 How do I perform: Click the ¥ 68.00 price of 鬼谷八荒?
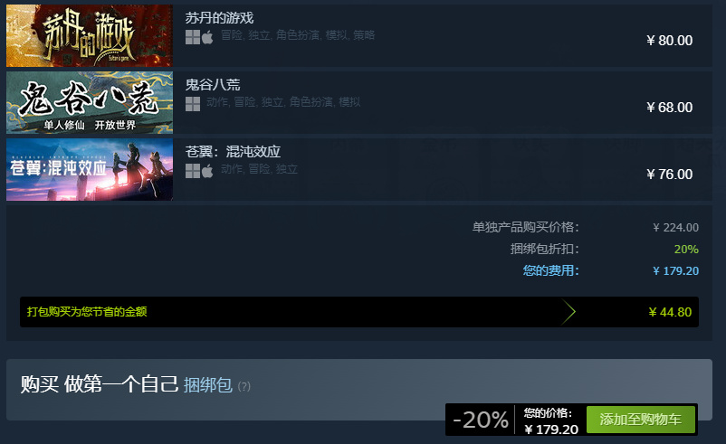(670, 108)
